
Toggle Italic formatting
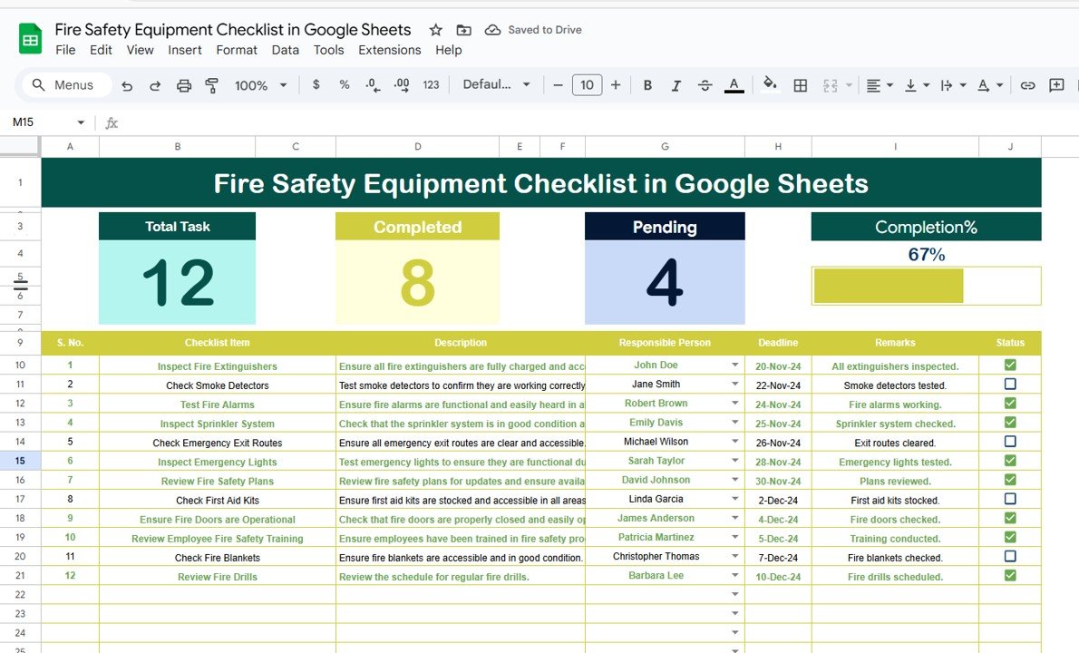click(676, 85)
